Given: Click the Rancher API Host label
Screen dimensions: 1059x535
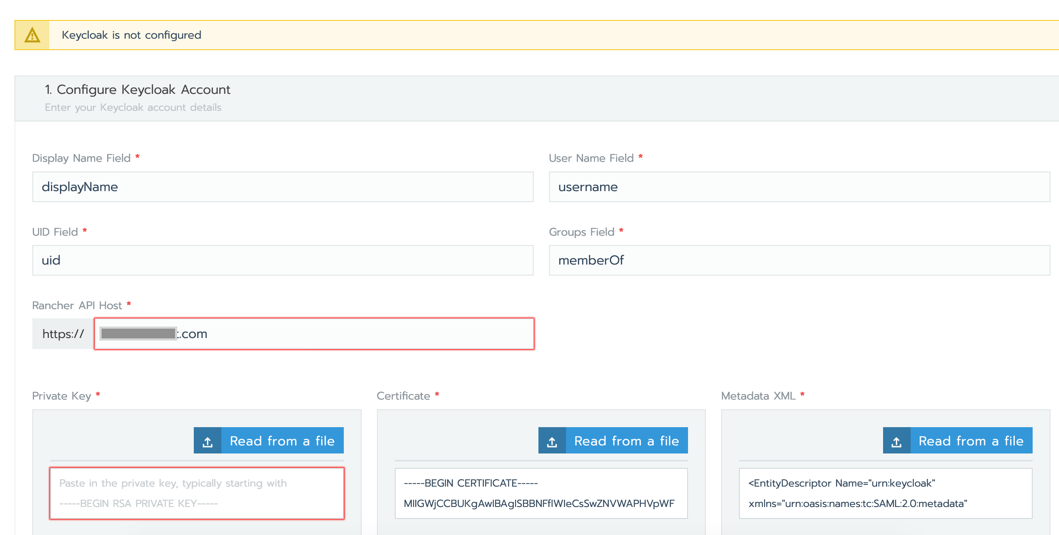Looking at the screenshot, I should pyautogui.click(x=77, y=306).
